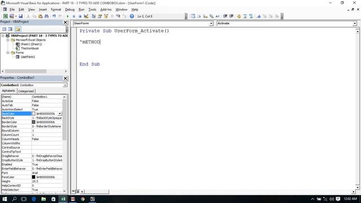The width and height of the screenshot is (361, 203).
Task: Click List Properties/Methods edit toolbar icon
Action: click(x=193, y=16)
